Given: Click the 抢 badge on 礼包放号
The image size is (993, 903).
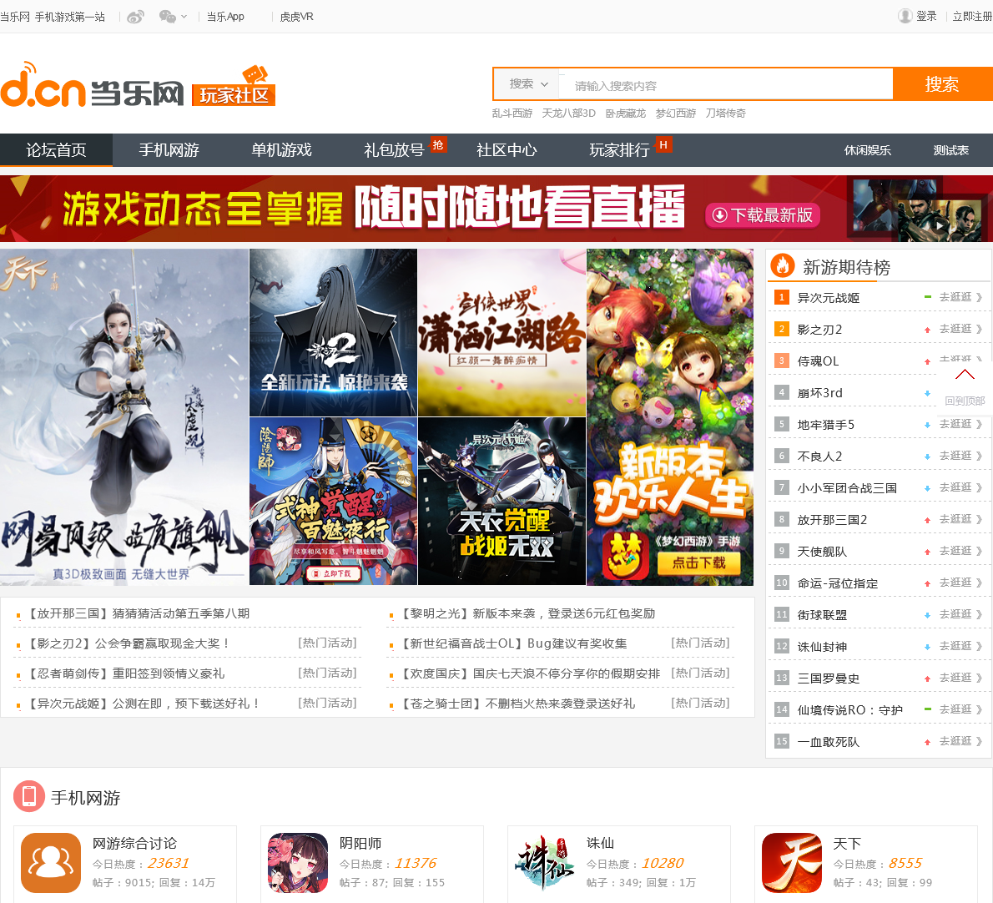Looking at the screenshot, I should pos(438,144).
